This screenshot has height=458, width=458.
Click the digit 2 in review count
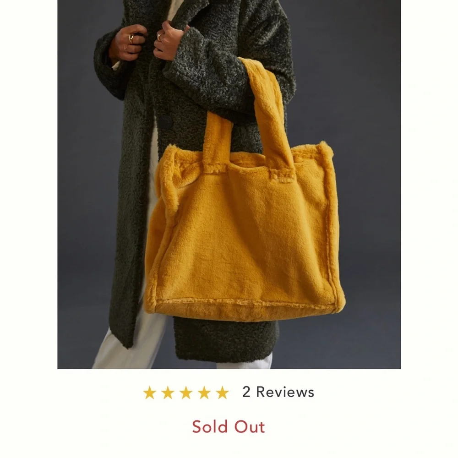coord(246,392)
